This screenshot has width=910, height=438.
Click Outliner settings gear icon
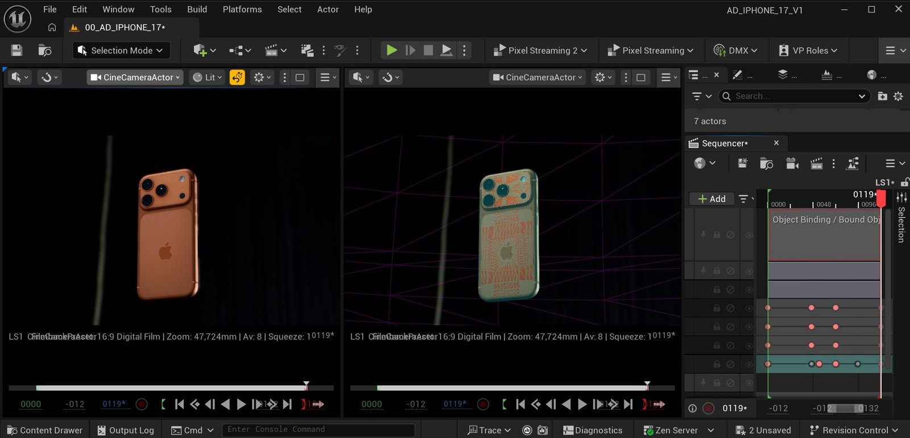click(x=898, y=97)
